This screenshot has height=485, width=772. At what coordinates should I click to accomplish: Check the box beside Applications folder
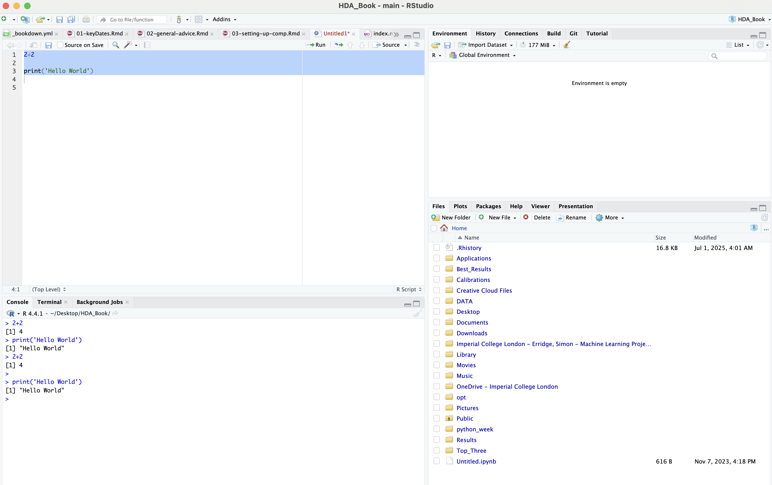tap(436, 258)
